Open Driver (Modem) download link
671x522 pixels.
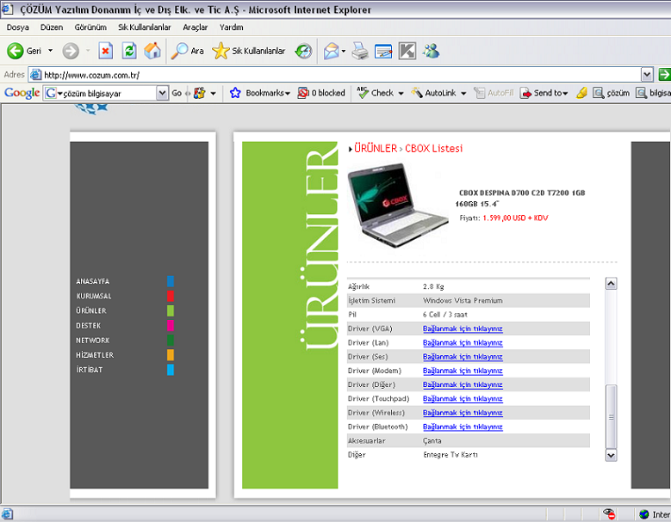pyautogui.click(x=463, y=371)
